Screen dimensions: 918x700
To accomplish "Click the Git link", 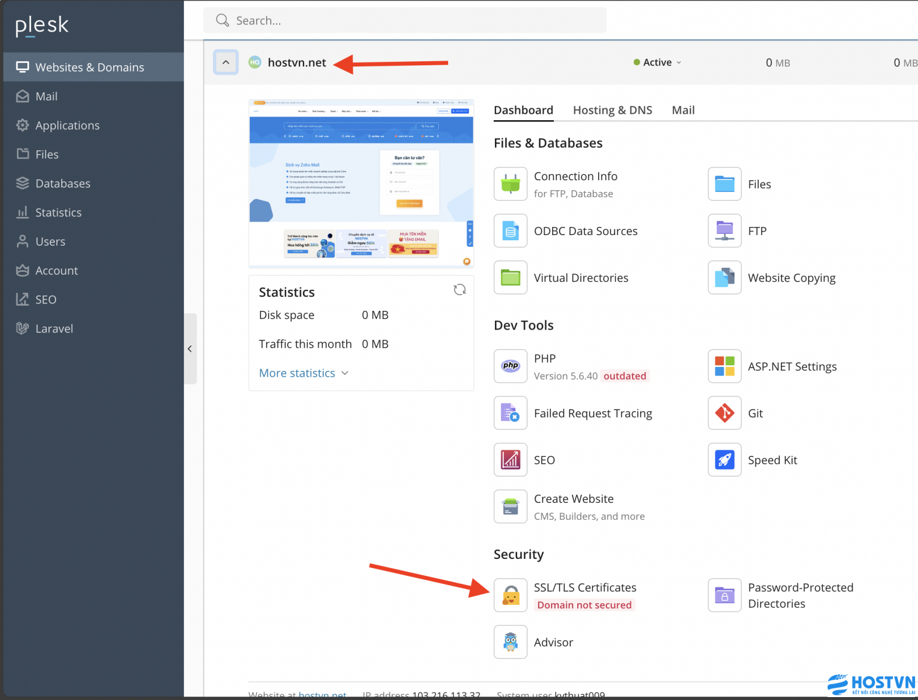I will (756, 413).
